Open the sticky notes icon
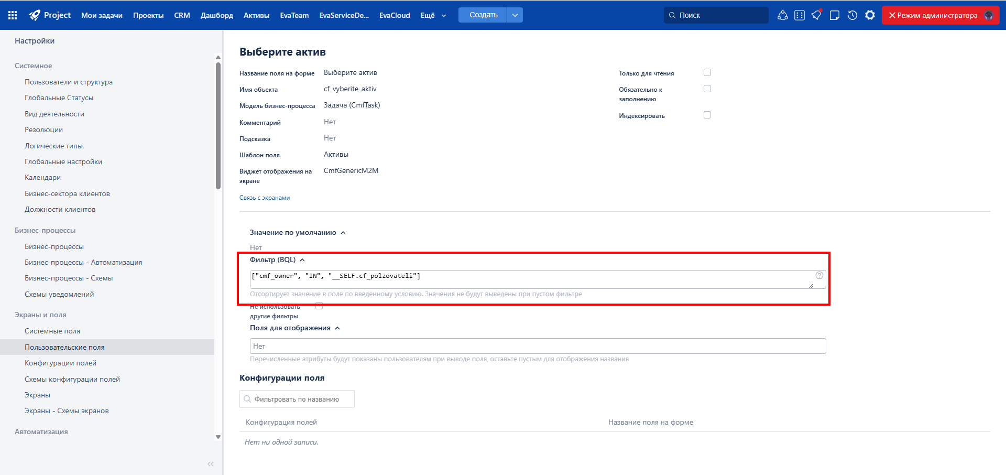 click(835, 15)
